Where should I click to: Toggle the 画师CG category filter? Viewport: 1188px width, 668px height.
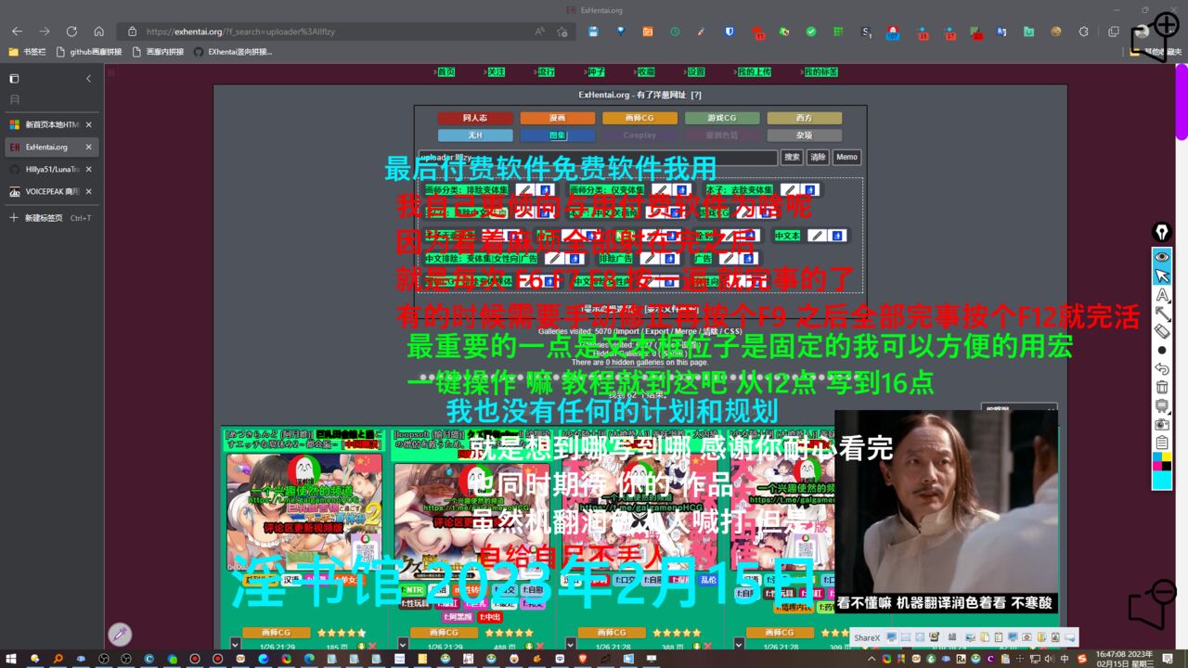[x=639, y=118]
